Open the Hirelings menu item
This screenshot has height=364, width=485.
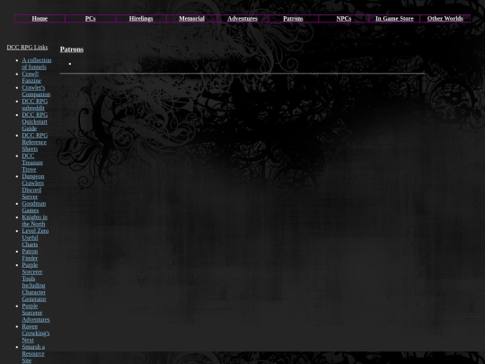(141, 19)
